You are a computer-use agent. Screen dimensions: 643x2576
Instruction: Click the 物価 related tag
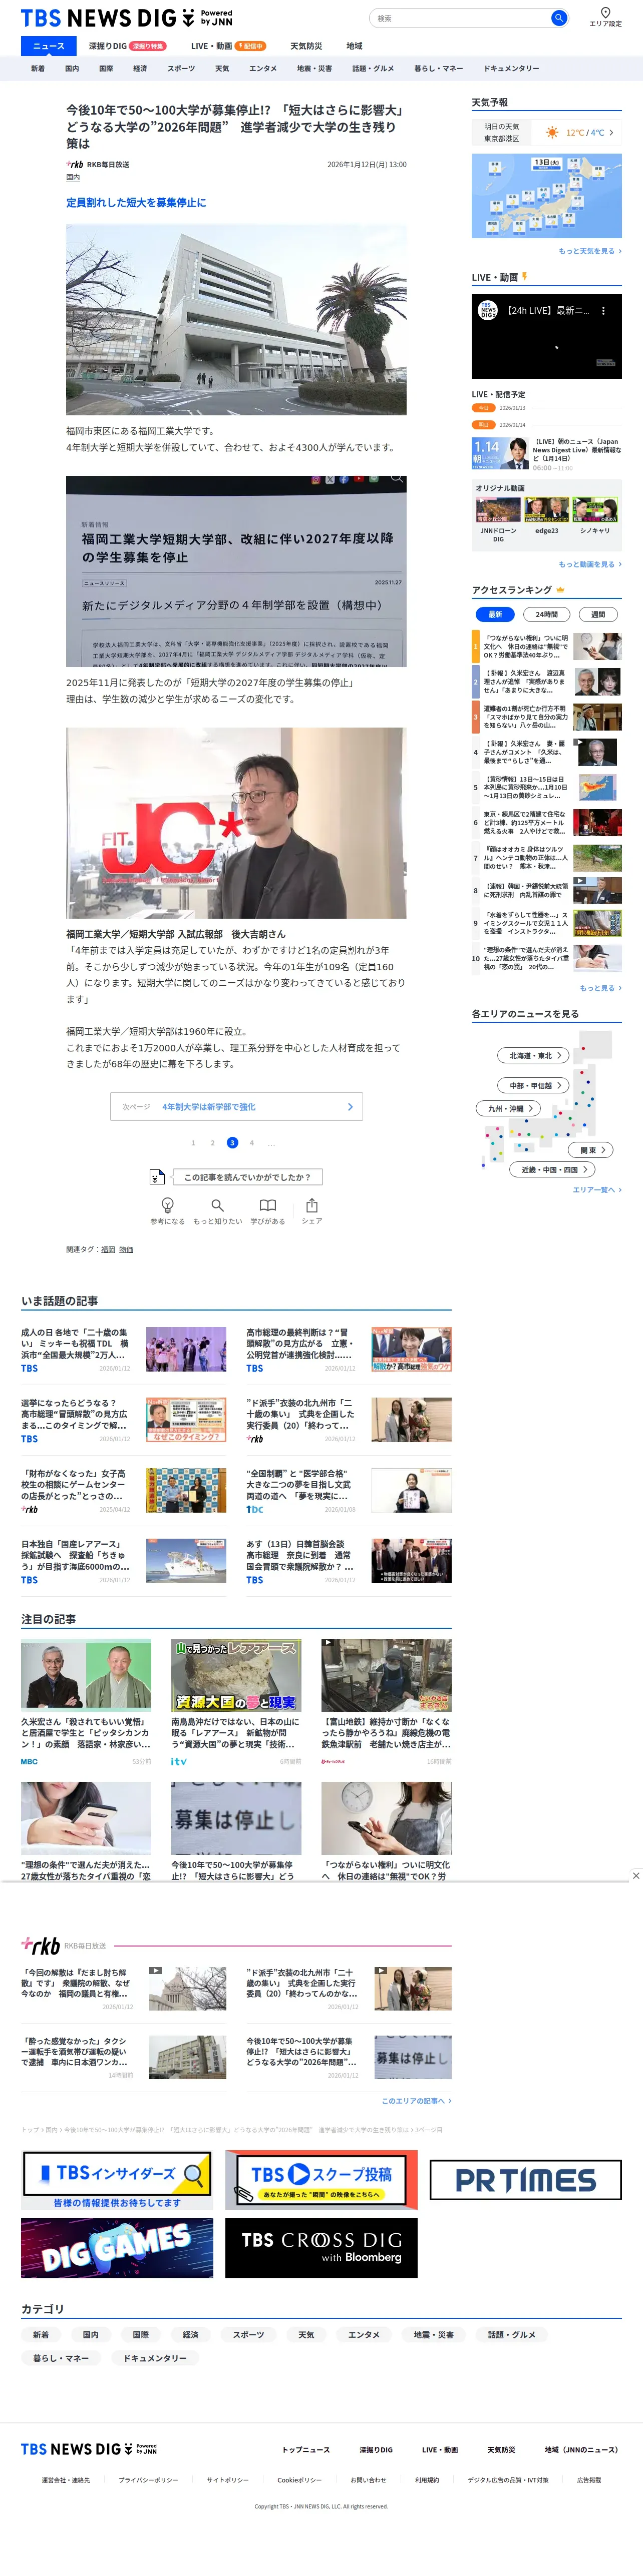126,1249
